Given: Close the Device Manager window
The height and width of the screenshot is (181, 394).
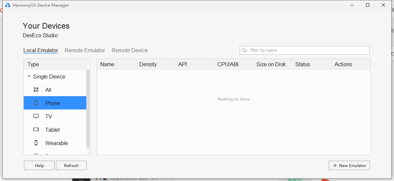Looking at the screenshot, I should click(x=383, y=5).
